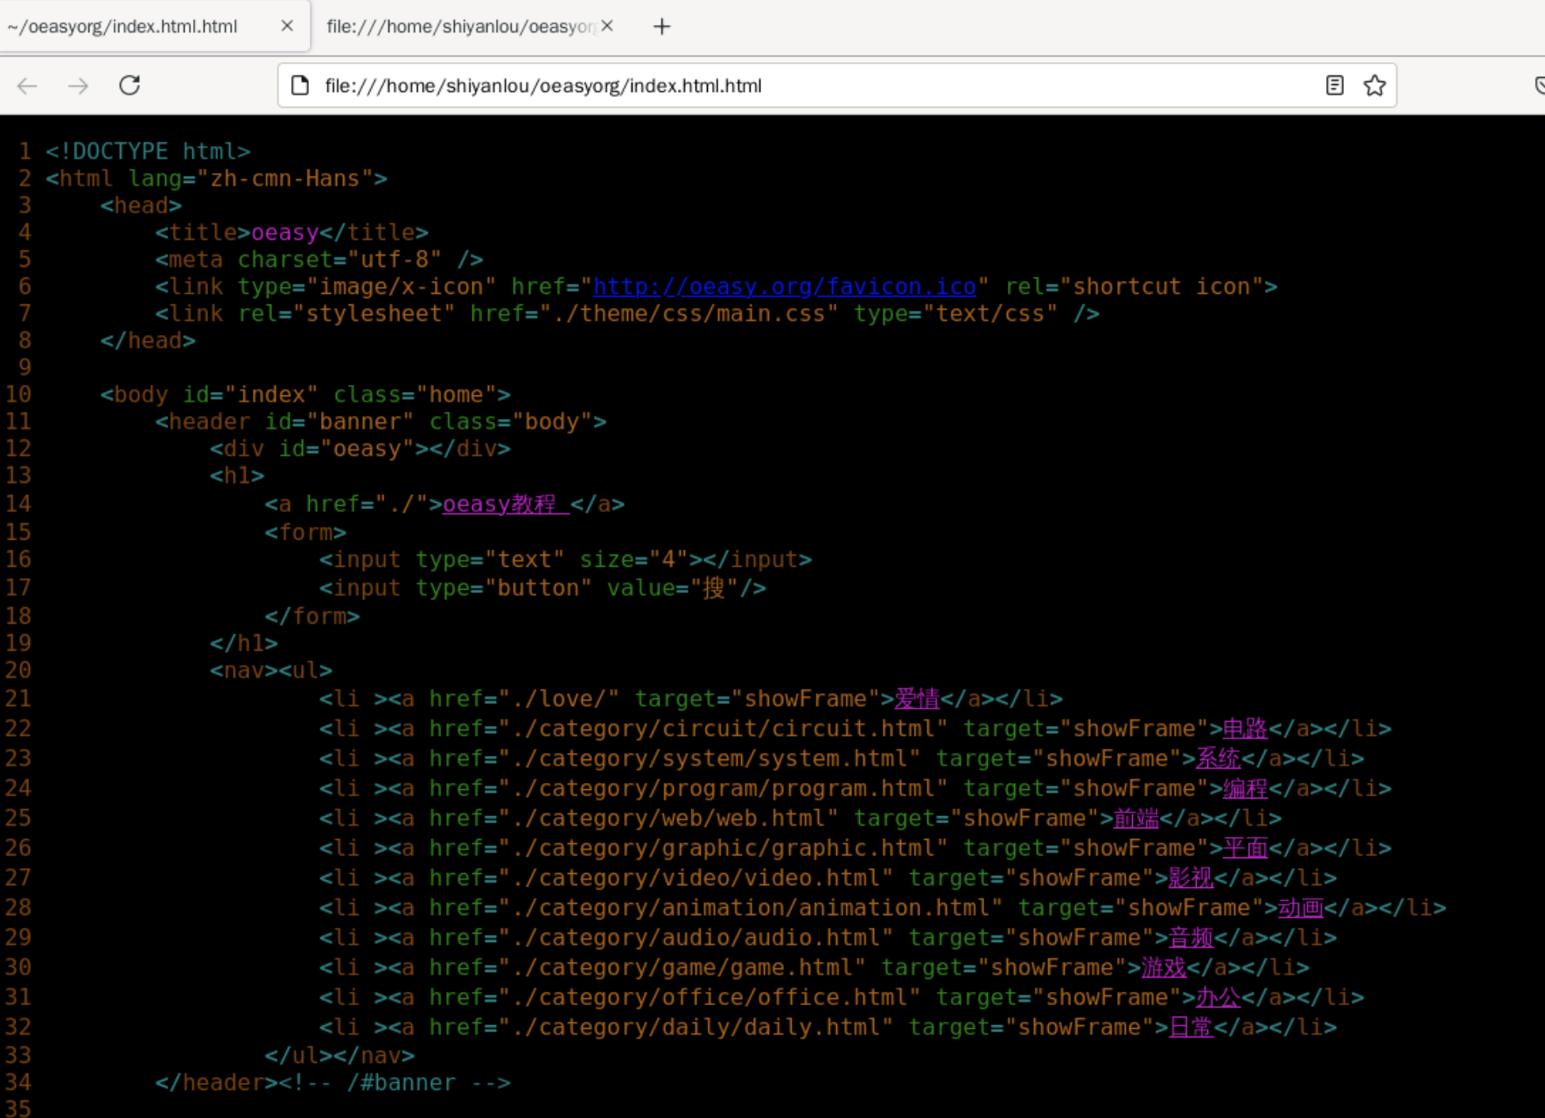Bookmark this page with the star icon
This screenshot has width=1545, height=1118.
(1374, 85)
